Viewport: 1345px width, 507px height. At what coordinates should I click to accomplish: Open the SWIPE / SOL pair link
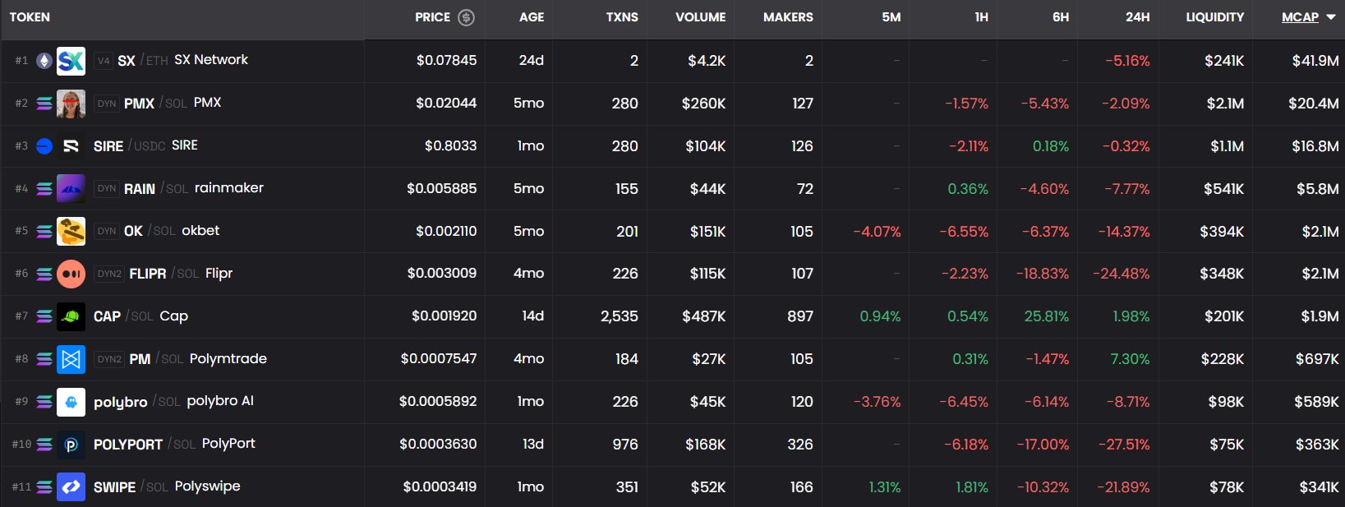click(x=115, y=487)
